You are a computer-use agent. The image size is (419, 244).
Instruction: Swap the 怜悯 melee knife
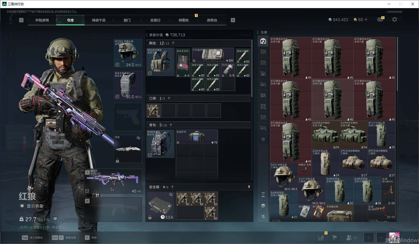(x=138, y=138)
